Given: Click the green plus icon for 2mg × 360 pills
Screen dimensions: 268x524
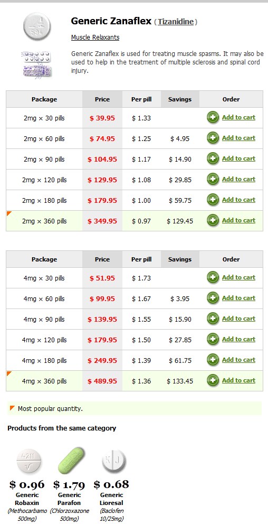Looking at the screenshot, I should coord(213,221).
